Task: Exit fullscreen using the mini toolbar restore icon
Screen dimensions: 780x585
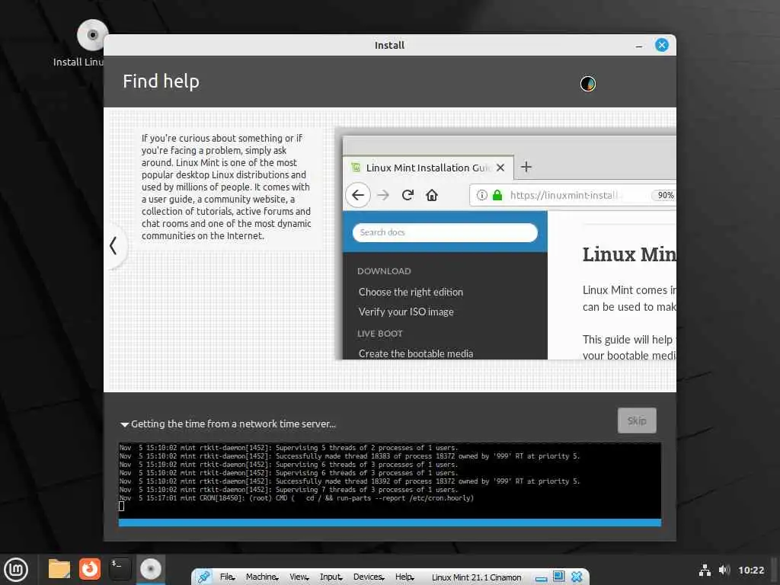Action: 558,577
